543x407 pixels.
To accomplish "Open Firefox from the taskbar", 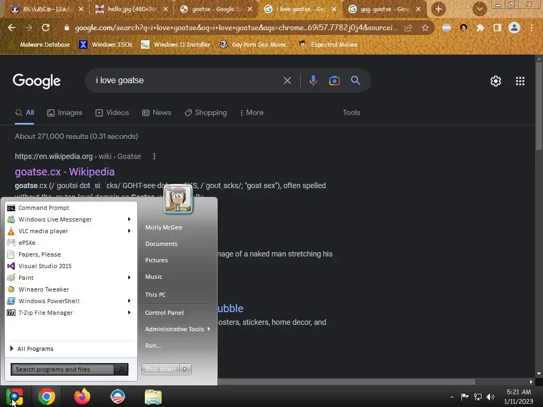I will click(82, 396).
